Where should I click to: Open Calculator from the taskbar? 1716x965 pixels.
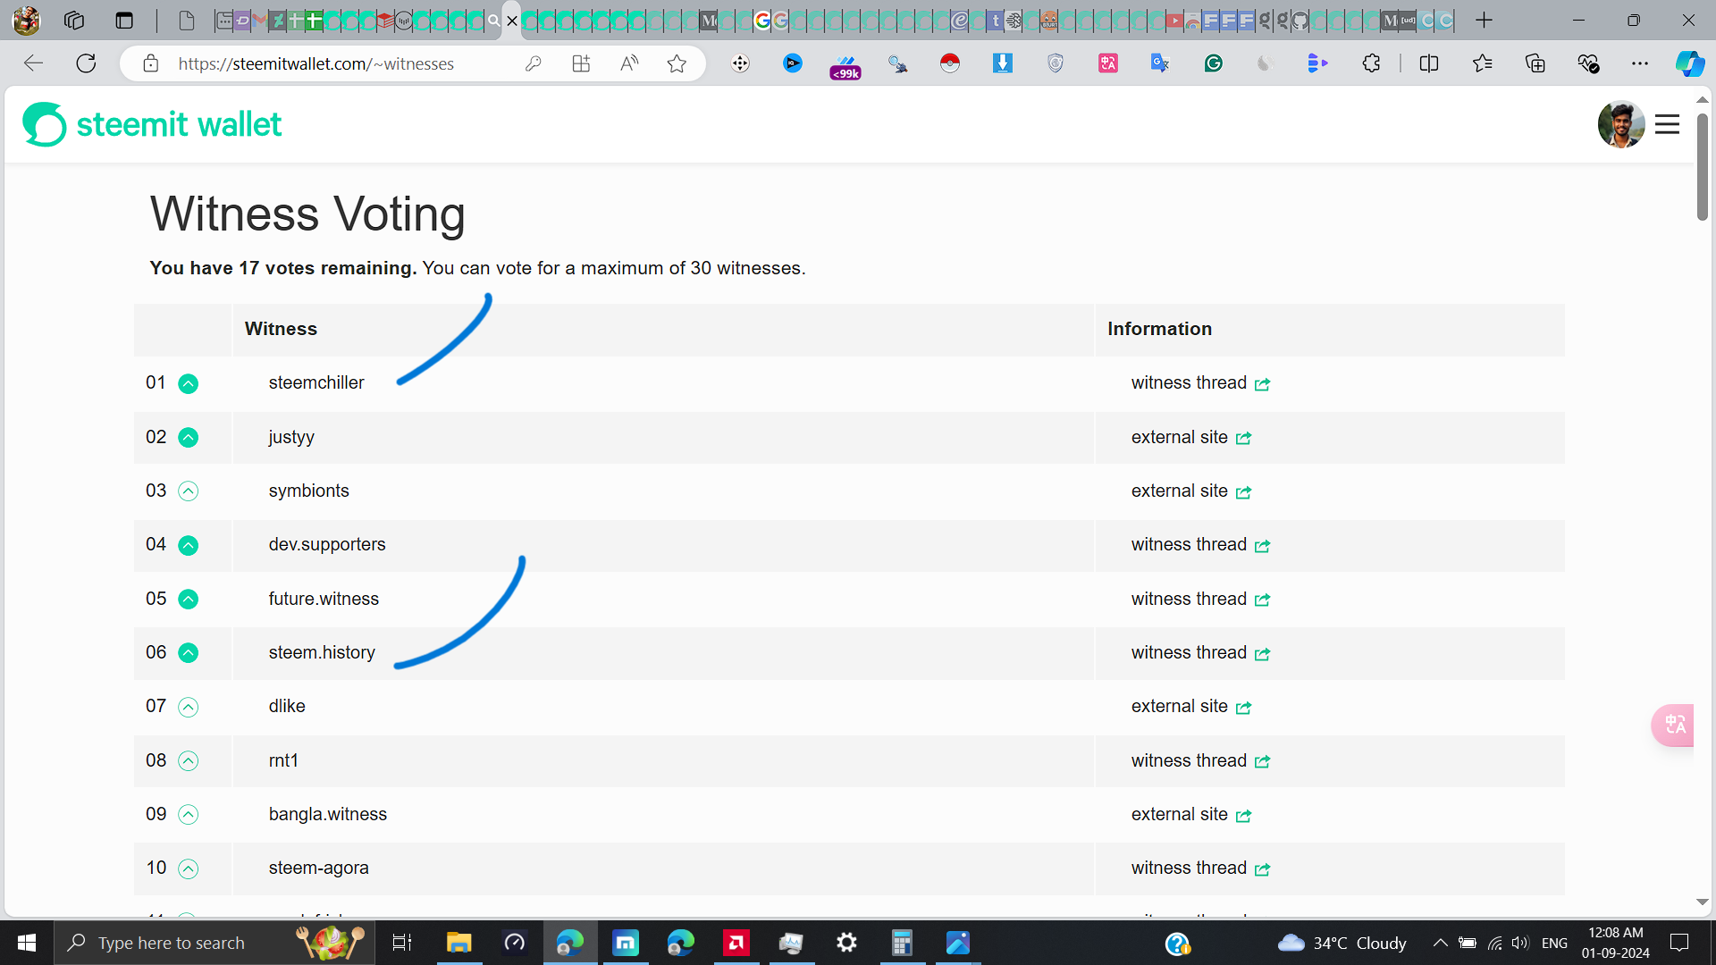(902, 943)
